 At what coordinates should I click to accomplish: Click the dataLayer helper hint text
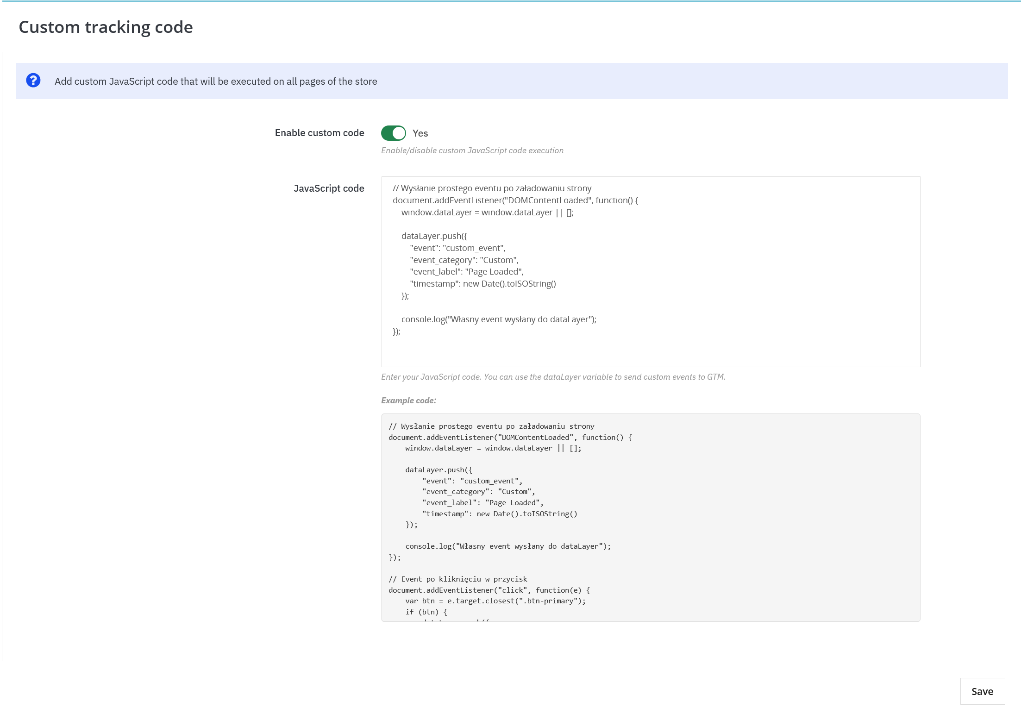554,376
